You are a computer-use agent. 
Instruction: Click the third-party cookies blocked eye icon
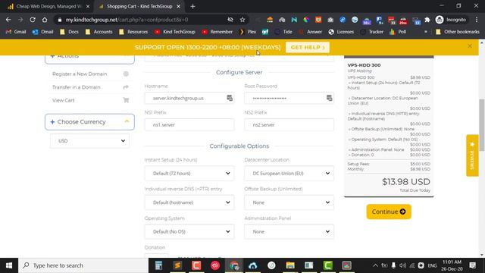tap(230, 20)
